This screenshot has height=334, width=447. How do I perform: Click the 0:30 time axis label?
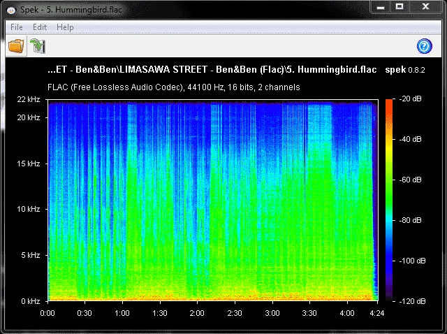click(x=85, y=313)
